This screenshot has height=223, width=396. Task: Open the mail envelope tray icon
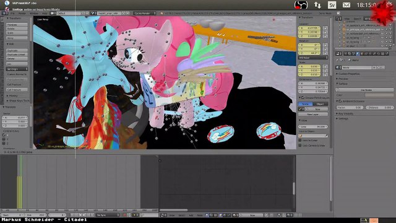coord(346,5)
